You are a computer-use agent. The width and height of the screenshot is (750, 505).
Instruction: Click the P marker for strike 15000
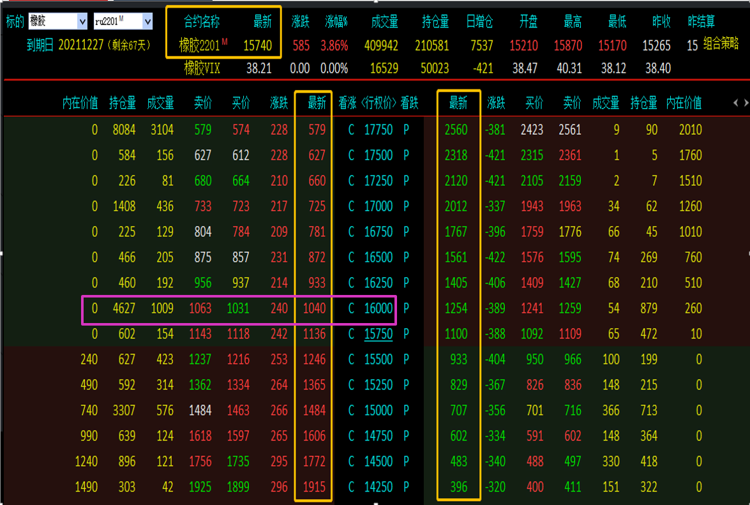point(406,411)
